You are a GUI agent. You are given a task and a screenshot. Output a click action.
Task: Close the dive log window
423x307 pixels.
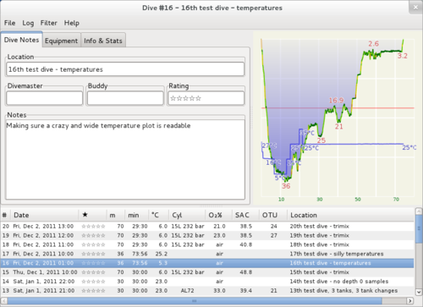[x=415, y=8]
